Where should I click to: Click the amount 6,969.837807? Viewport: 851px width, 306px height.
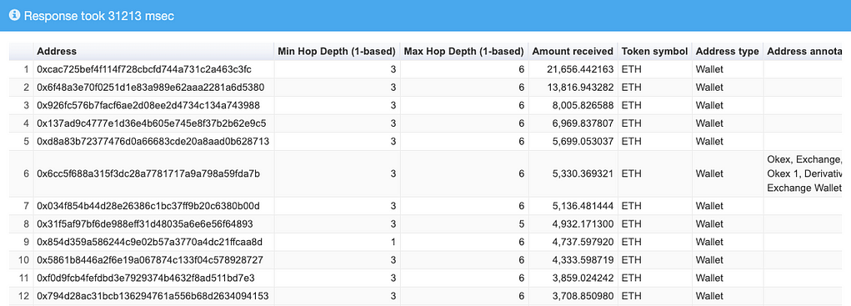click(583, 123)
